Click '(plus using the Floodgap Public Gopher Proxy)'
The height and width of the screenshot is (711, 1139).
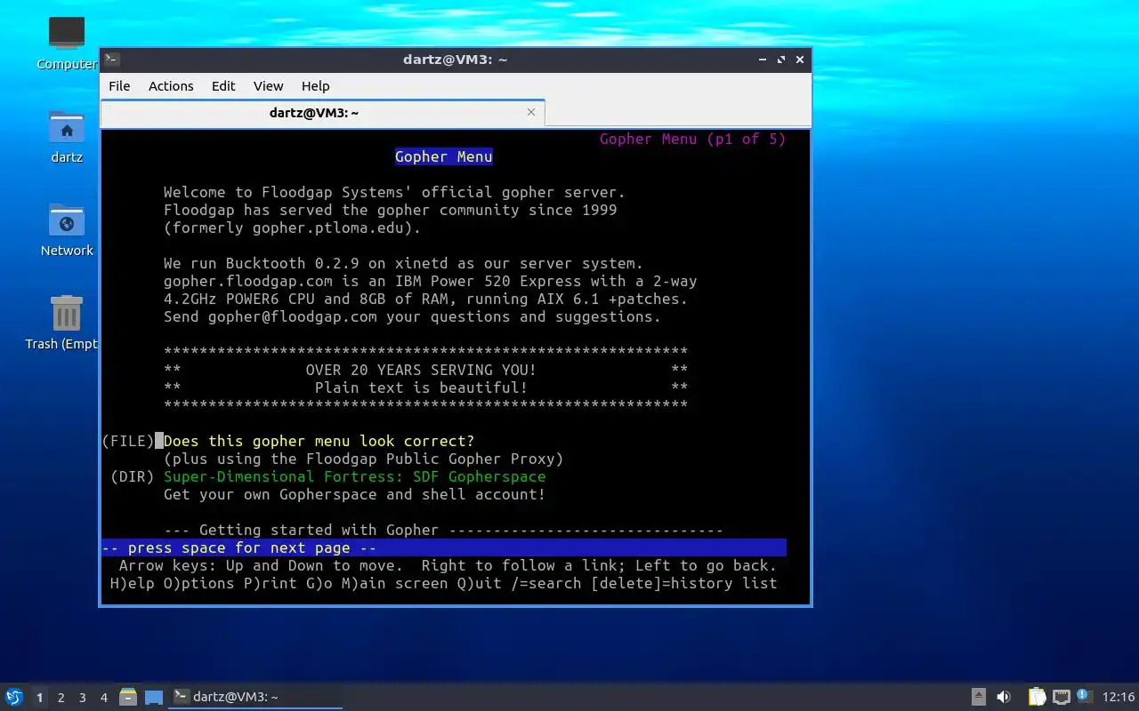363,459
